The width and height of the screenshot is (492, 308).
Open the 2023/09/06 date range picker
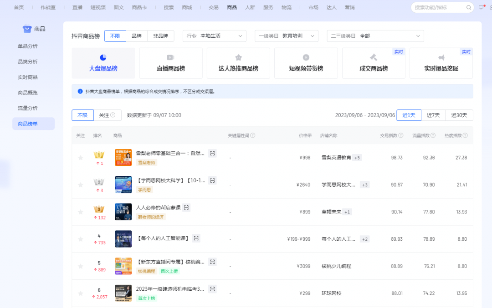[x=365, y=115]
